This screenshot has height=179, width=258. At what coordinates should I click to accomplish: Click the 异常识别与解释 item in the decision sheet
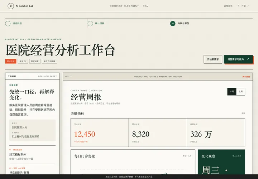point(19,173)
